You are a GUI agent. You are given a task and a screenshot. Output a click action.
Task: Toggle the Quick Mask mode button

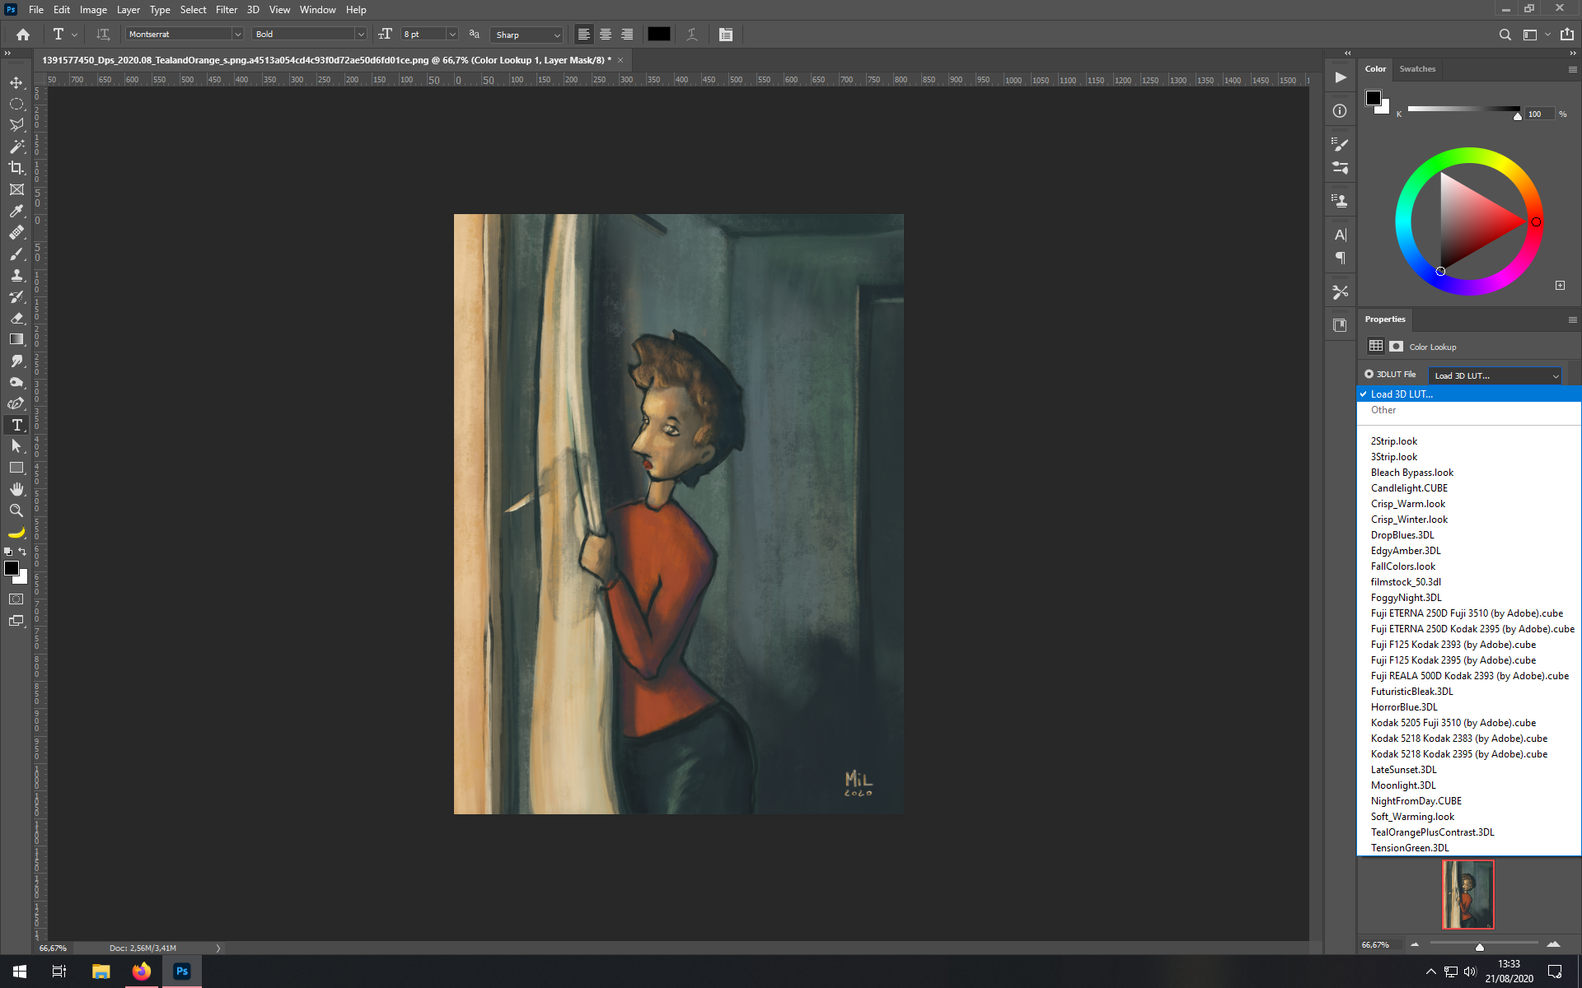pyautogui.click(x=16, y=599)
